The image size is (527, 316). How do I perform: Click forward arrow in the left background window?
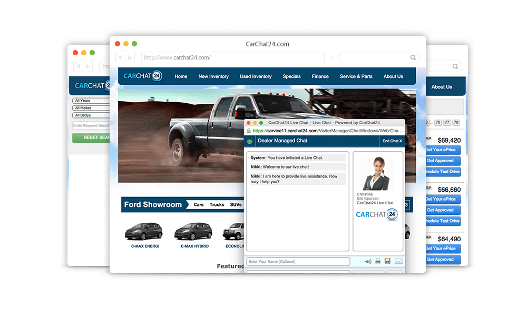(87, 66)
